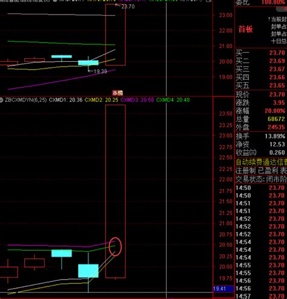Click the 19.38 low-price marker on upper chart
Viewport: 287px width, 299px height.
pos(101,71)
